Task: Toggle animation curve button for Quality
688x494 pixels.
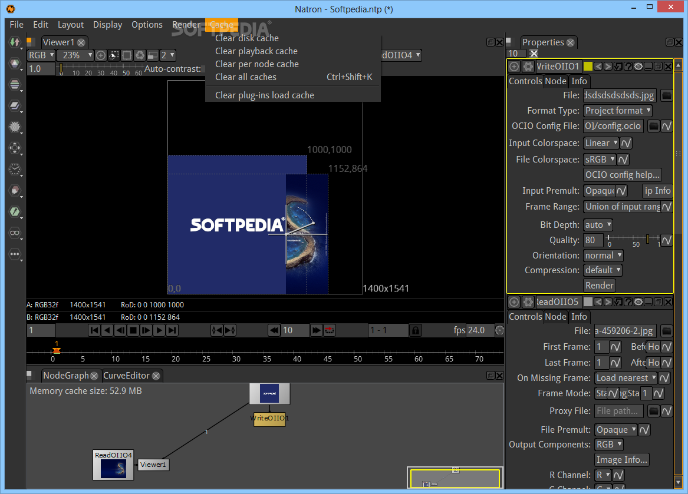Action: point(667,240)
